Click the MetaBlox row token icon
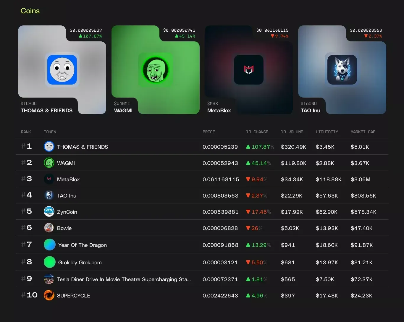This screenshot has width=404, height=322. click(x=49, y=179)
